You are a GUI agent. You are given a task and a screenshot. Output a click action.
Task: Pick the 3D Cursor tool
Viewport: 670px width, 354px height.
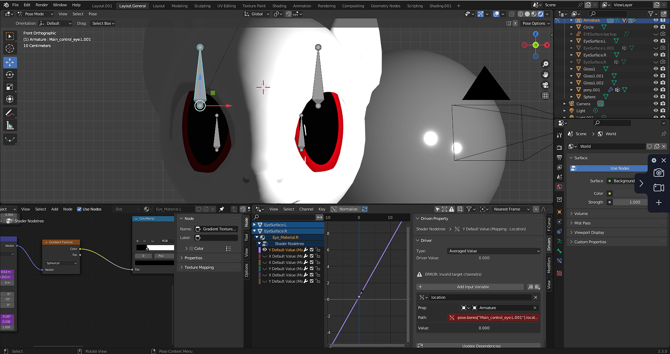[10, 48]
